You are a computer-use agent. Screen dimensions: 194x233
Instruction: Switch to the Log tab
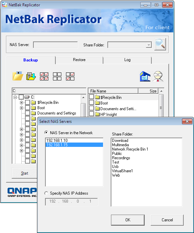point(127,60)
